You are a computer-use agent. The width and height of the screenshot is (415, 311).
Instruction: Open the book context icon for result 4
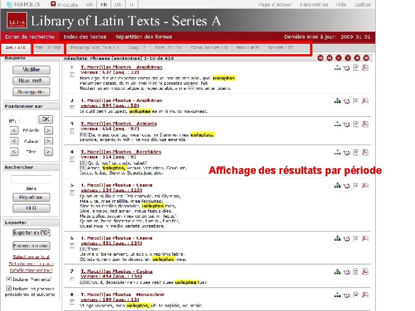[x=347, y=153]
